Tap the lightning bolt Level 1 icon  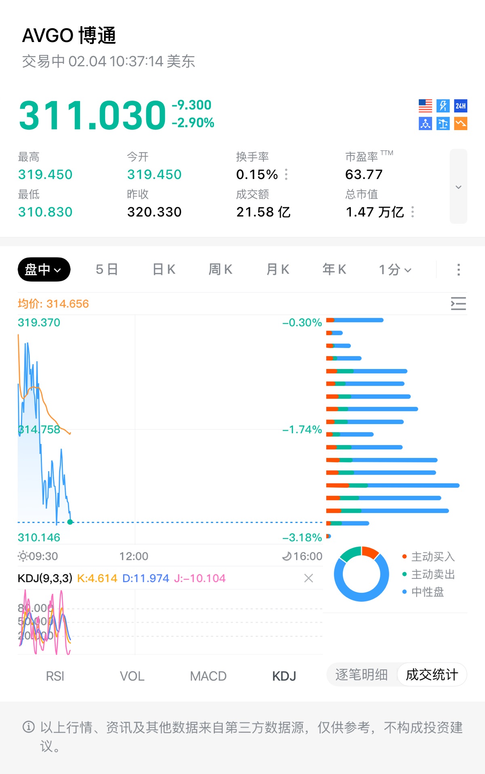(443, 106)
